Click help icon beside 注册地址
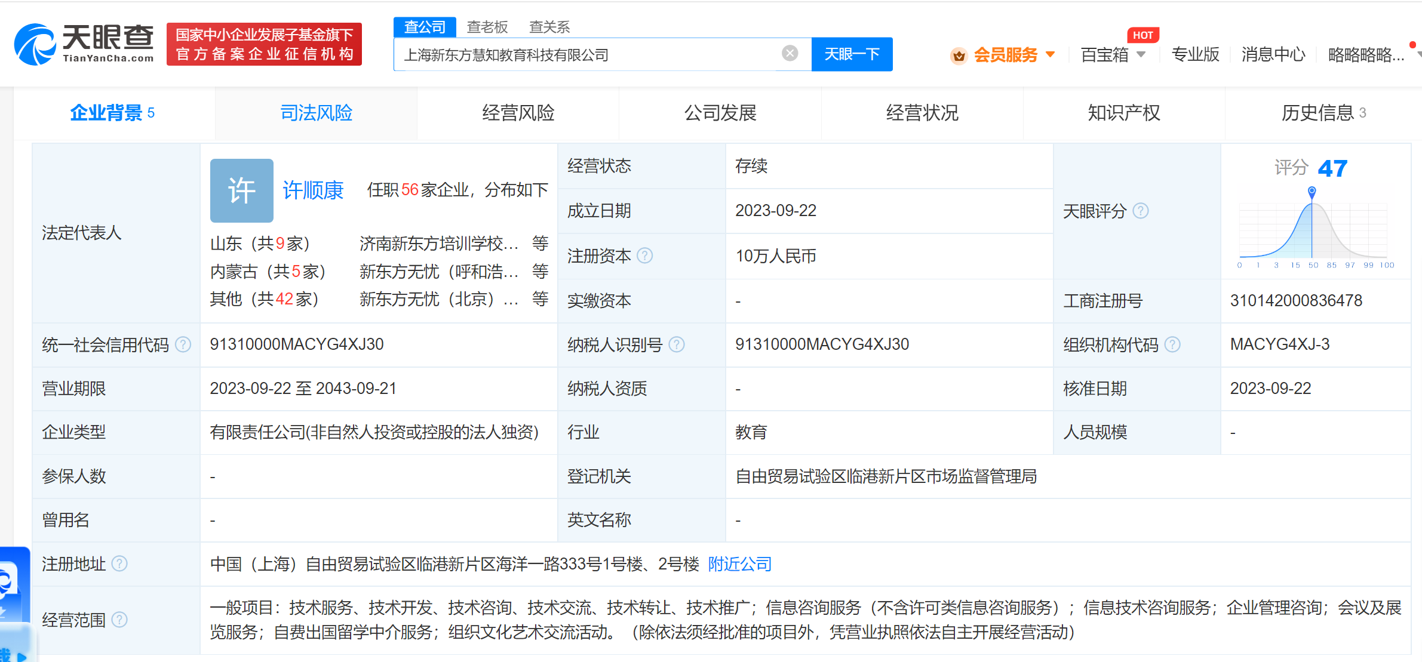This screenshot has height=662, width=1422. pyautogui.click(x=119, y=564)
